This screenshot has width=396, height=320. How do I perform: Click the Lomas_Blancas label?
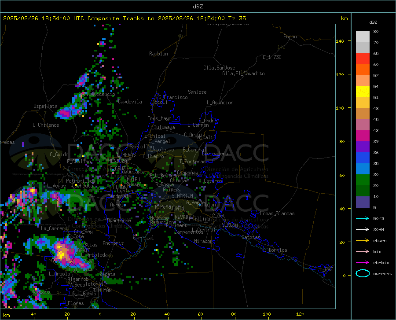(x=277, y=213)
